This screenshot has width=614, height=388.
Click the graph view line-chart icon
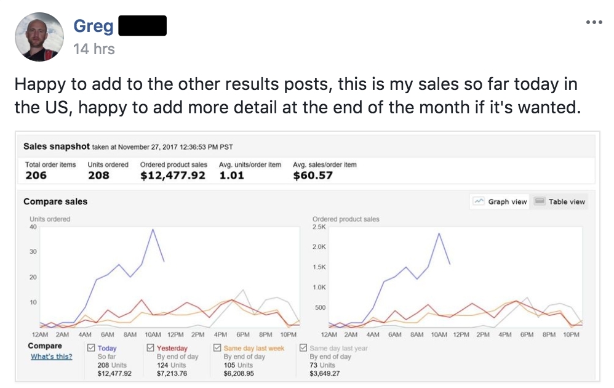pos(479,201)
